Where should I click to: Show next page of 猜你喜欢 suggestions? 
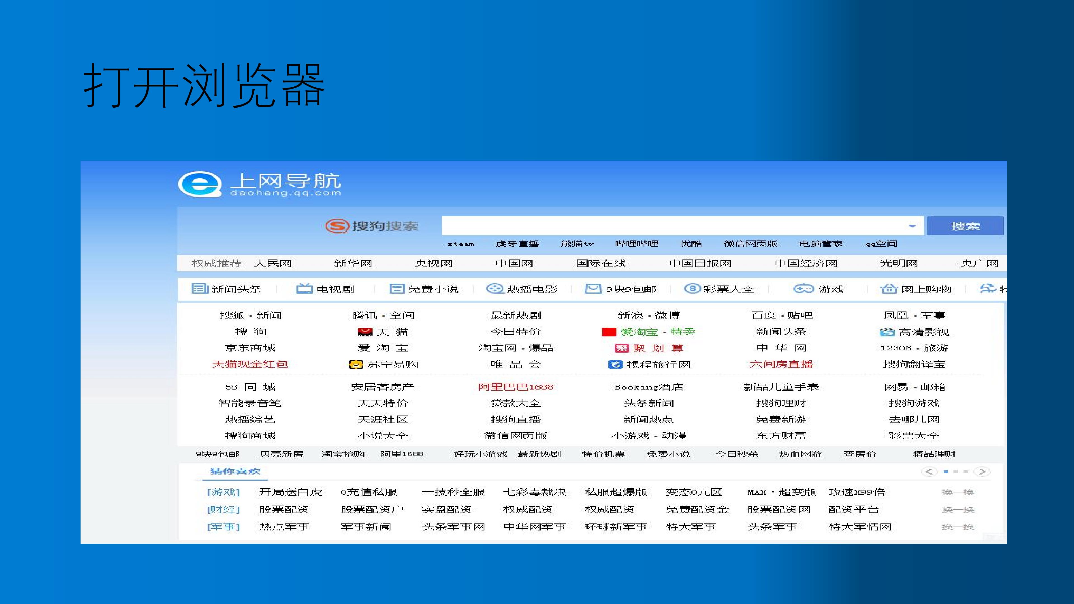(x=982, y=471)
